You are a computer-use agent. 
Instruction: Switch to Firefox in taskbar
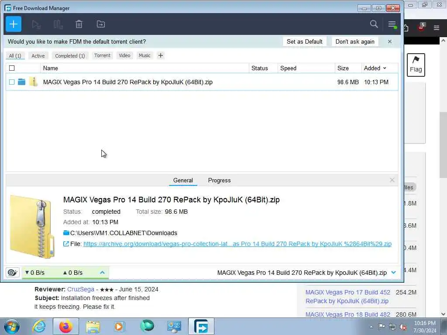coord(66,326)
